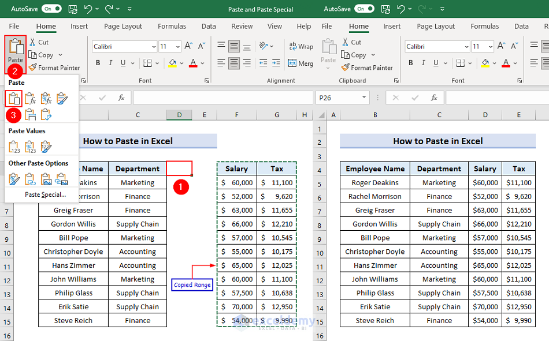Open the Review tab

[x=242, y=26]
